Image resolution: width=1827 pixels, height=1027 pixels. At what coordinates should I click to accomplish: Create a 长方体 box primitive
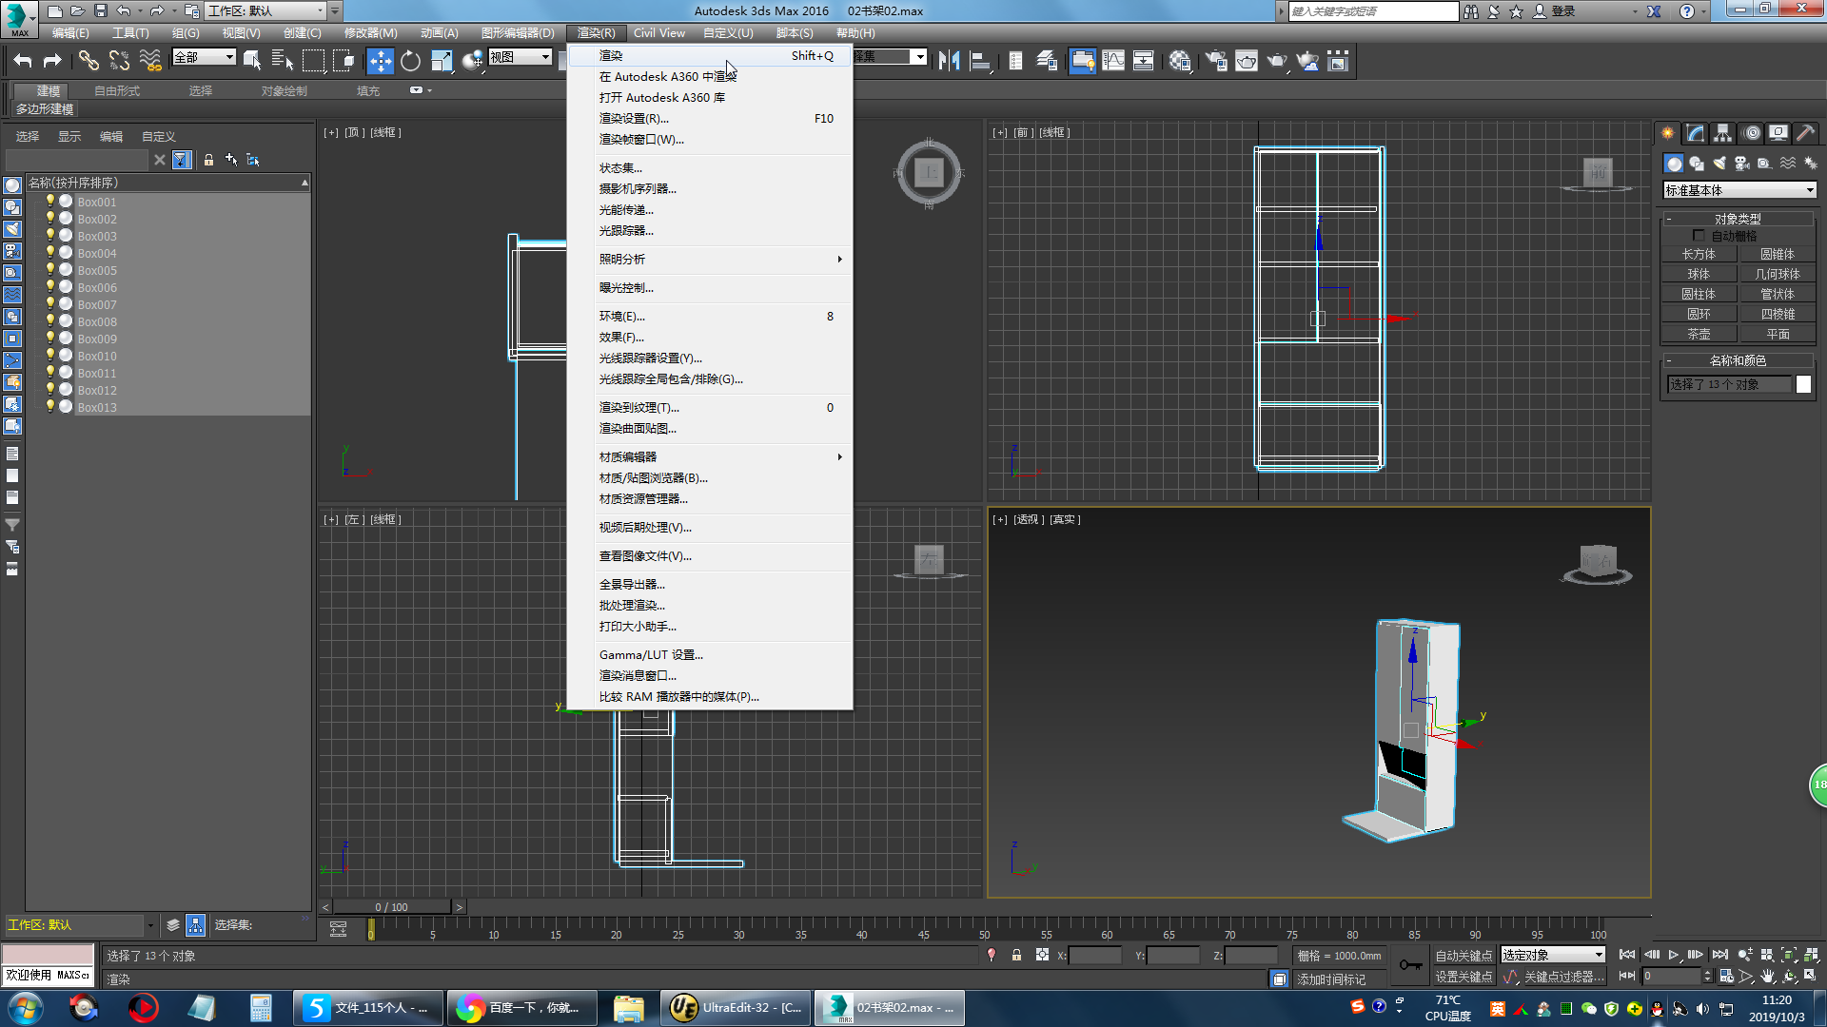click(1699, 254)
